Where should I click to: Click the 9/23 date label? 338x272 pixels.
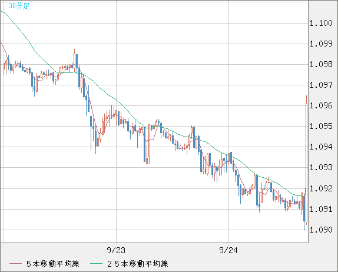[116, 250]
